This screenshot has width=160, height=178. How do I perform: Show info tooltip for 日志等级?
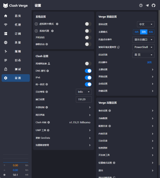point(47,92)
